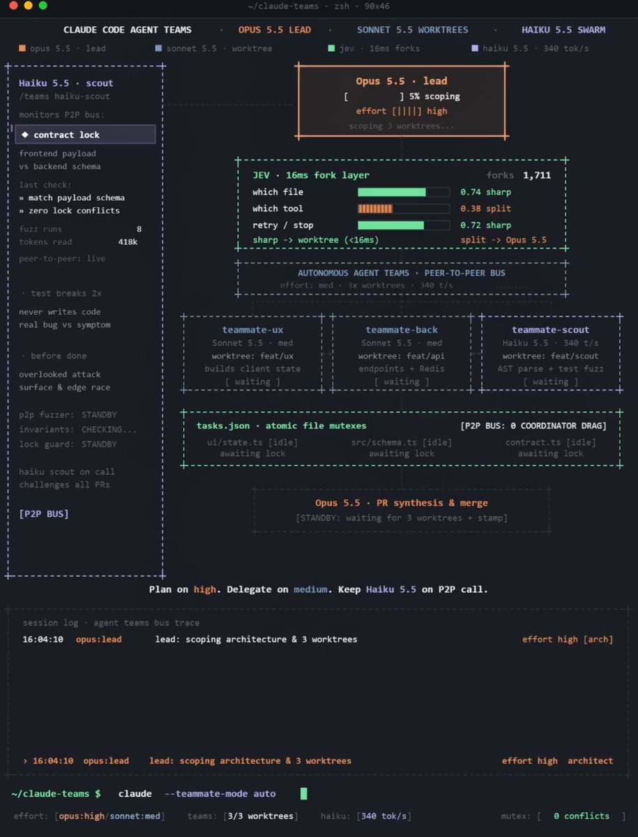Click the "--teammate-mode auto" flag in the prompt
Image resolution: width=638 pixels, height=837 pixels.
(x=220, y=794)
